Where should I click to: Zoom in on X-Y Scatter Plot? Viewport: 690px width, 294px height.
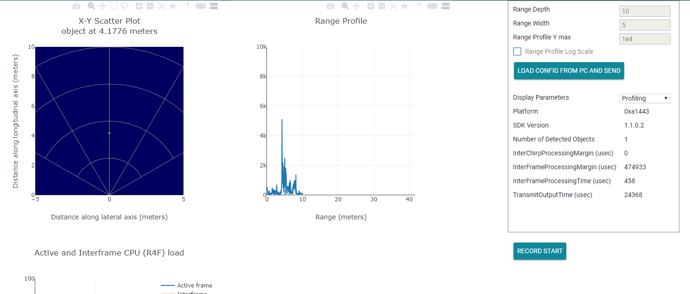coord(139,6)
